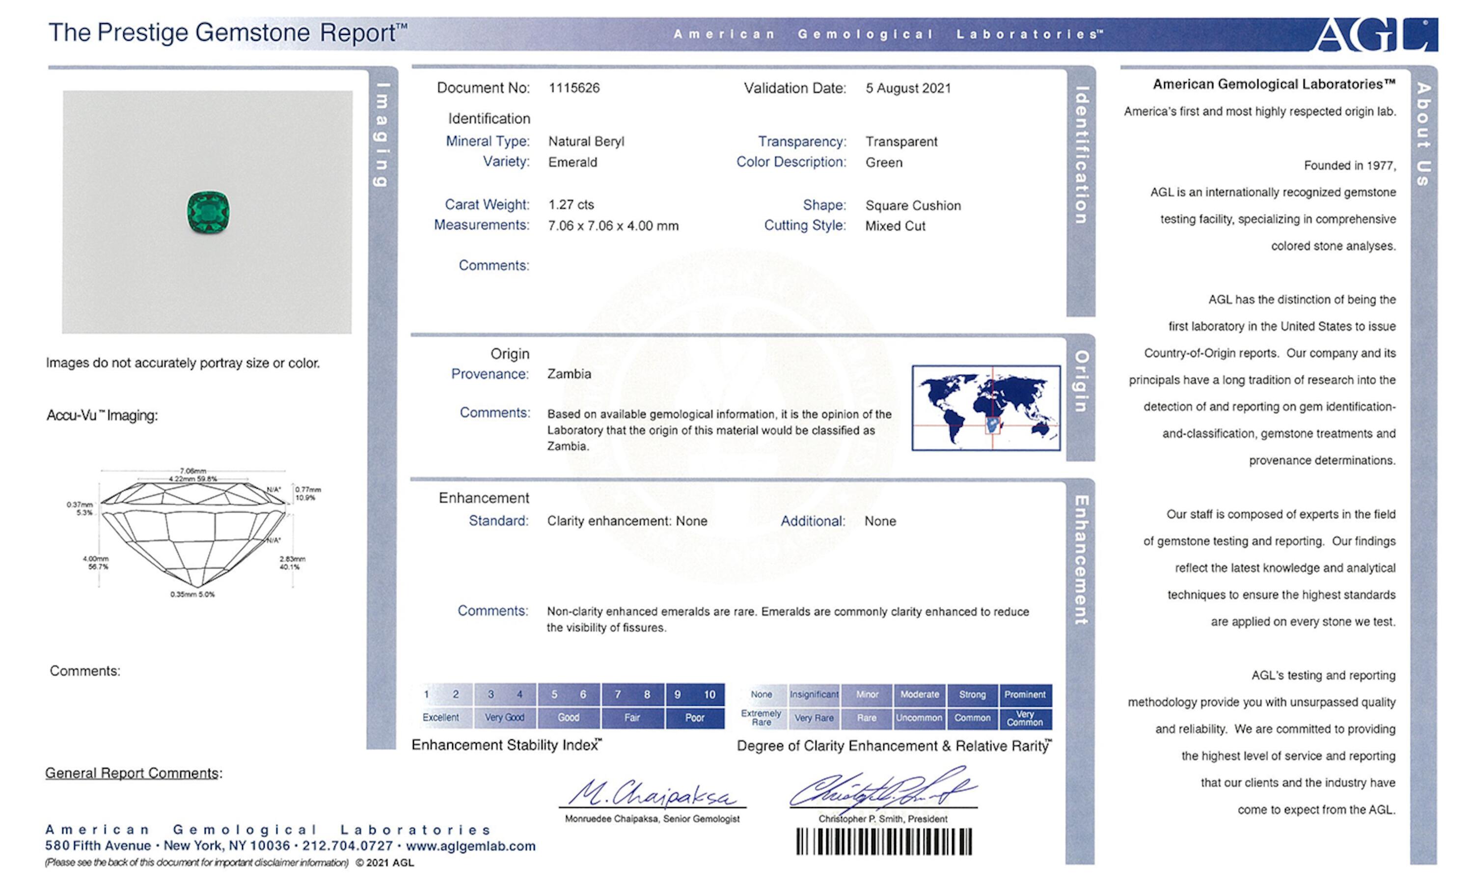1473x895 pixels.
Task: Click the vertical Imaging tab label
Action: [x=382, y=135]
